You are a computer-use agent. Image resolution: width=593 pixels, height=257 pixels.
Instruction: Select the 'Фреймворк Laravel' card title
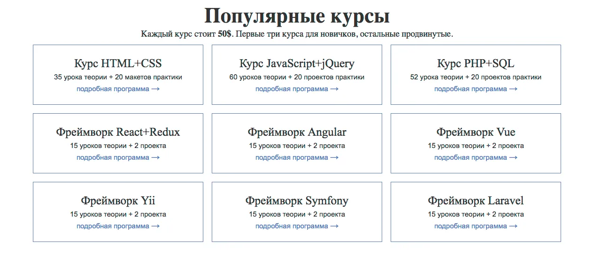point(476,201)
